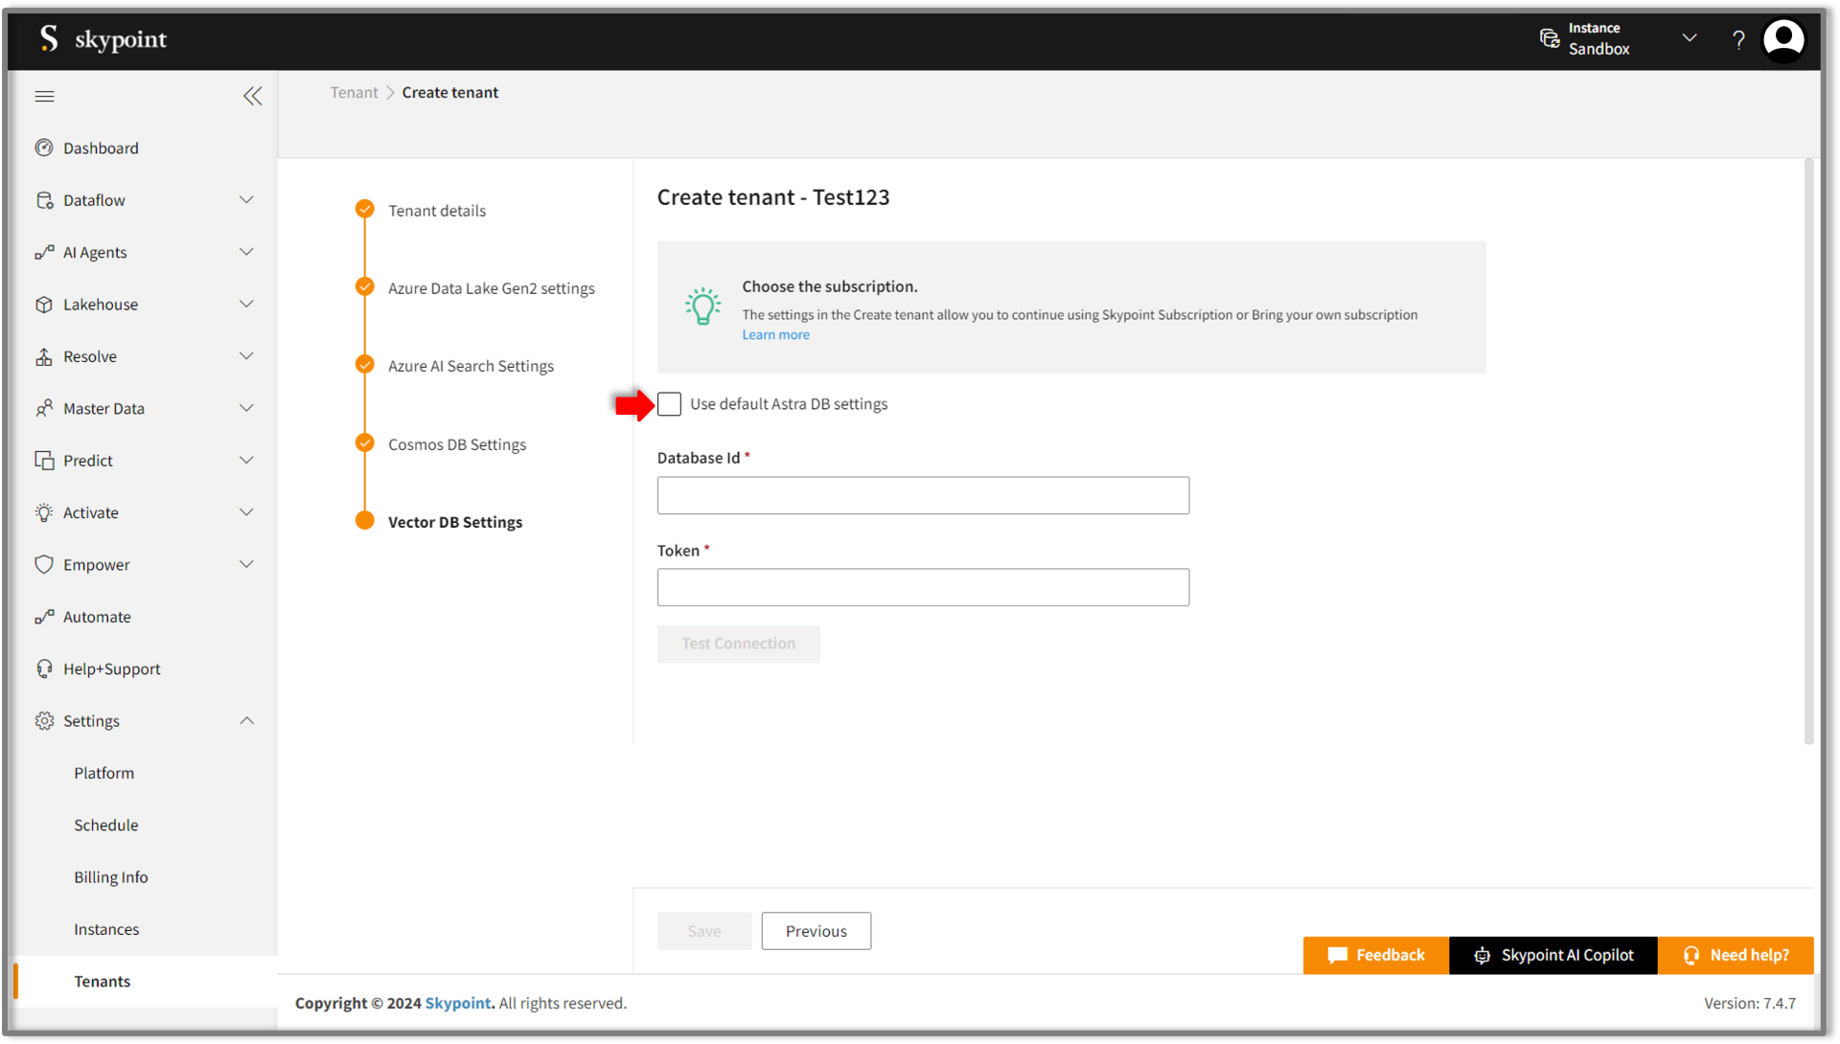This screenshot has height=1044, width=1840.
Task: Click the Previous button
Action: (816, 931)
